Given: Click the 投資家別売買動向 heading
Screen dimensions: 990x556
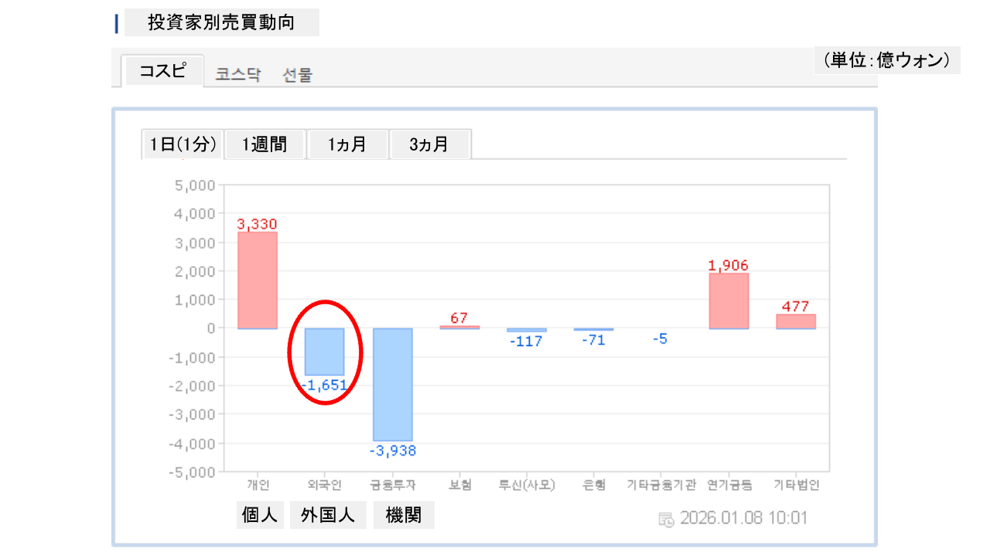Looking at the screenshot, I should (221, 23).
